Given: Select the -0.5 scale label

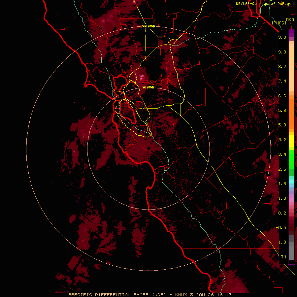Looking at the screenshot, I should coord(281,228).
